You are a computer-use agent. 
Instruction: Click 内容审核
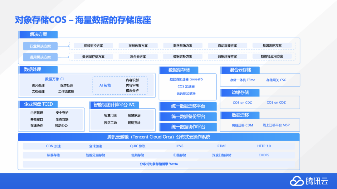click(132, 85)
